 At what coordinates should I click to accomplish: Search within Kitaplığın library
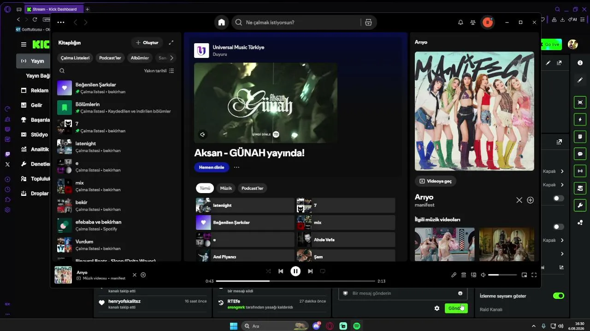click(x=62, y=71)
